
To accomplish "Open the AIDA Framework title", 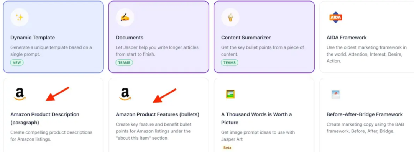I will [347, 38].
